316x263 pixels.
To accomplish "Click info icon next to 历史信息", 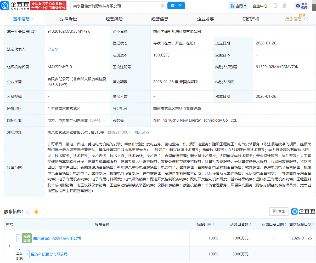I will [x=306, y=19].
